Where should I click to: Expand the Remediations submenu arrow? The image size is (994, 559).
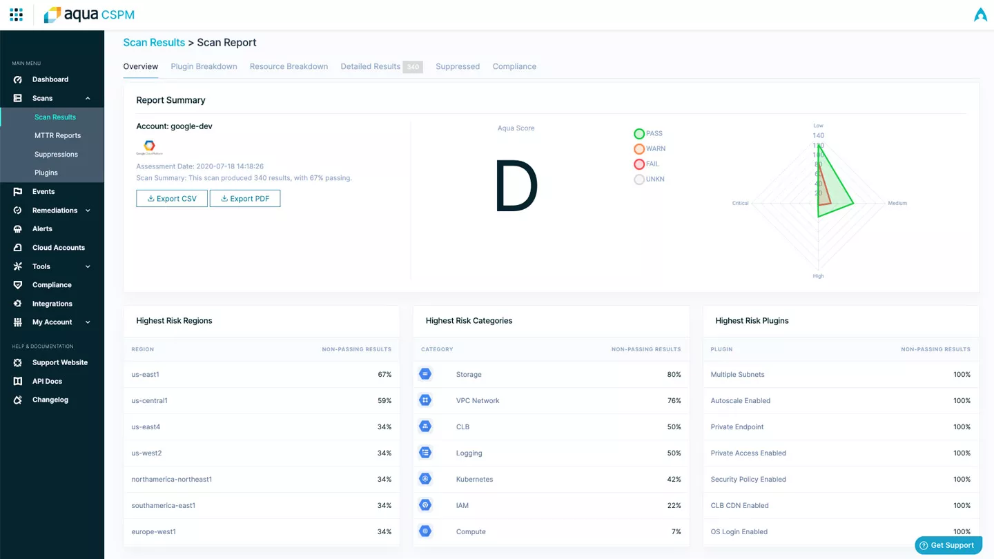tap(88, 210)
